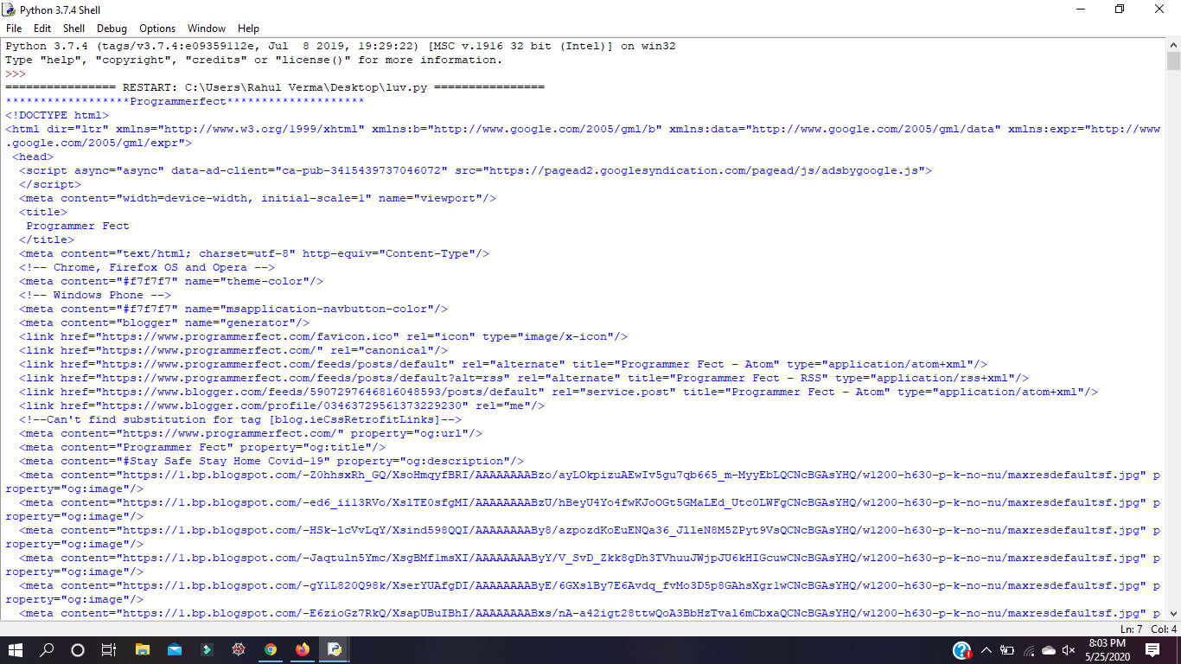Open the OneDrive cloud tray icon

pos(1049,650)
